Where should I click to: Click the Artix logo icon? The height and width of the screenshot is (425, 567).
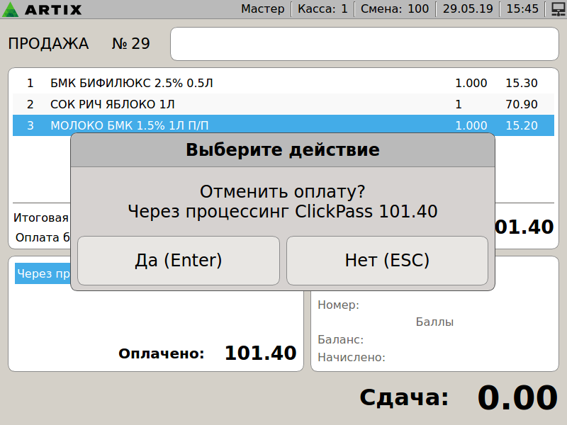[12, 9]
